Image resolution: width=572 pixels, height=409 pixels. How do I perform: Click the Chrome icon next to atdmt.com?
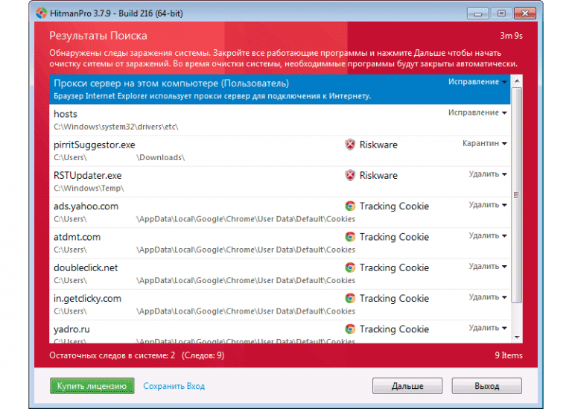click(x=350, y=236)
